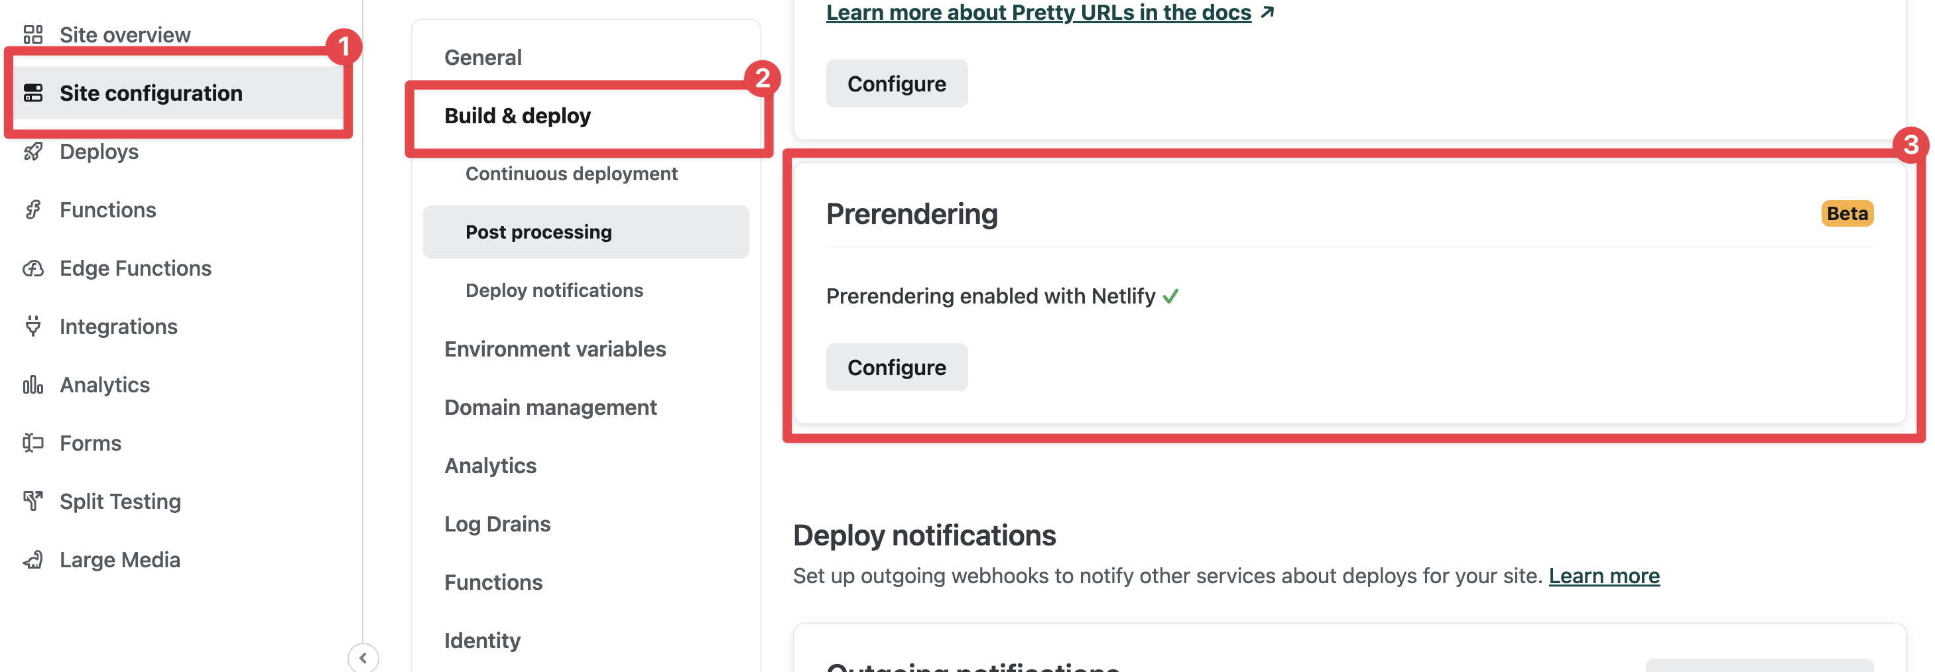This screenshot has height=672, width=1935.
Task: Click the Integrations plug icon
Action: 33,326
